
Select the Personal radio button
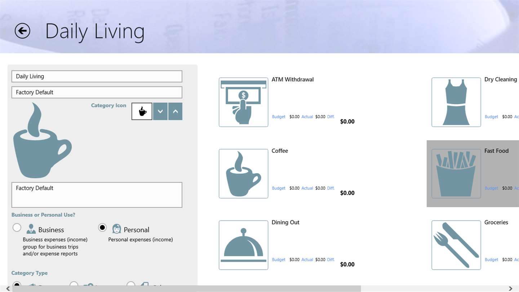pos(102,228)
